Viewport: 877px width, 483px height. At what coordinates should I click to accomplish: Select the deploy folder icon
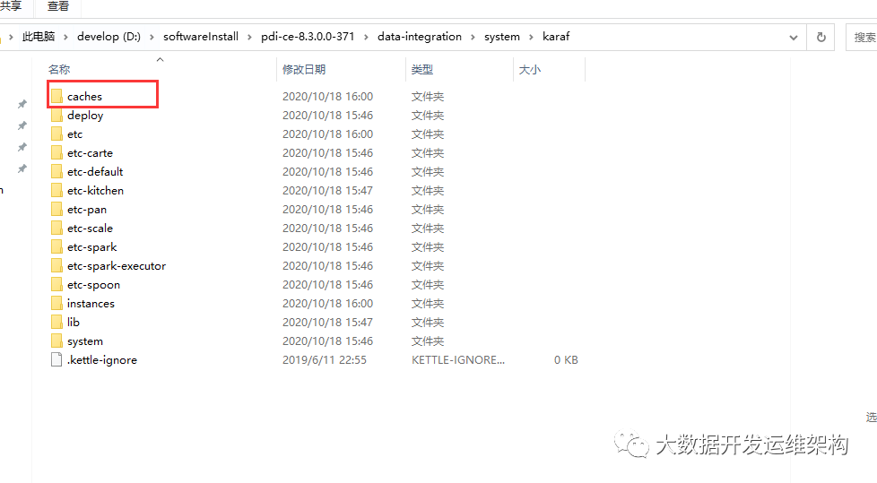[x=56, y=116]
